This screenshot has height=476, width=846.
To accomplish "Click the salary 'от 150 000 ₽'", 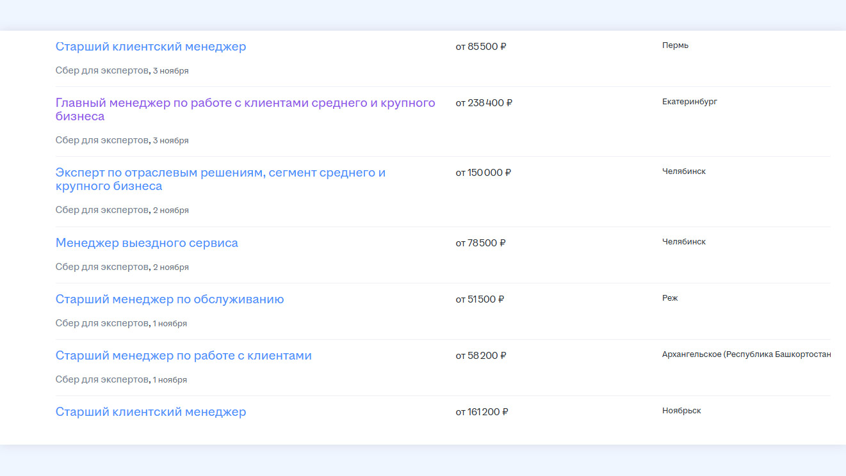I will coord(483,173).
